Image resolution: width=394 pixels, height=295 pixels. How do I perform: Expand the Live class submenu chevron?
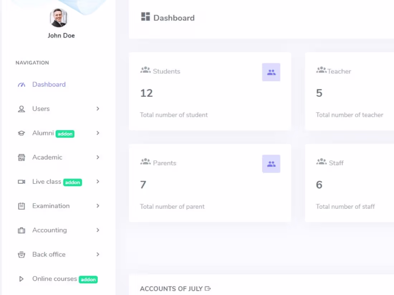[98, 181]
